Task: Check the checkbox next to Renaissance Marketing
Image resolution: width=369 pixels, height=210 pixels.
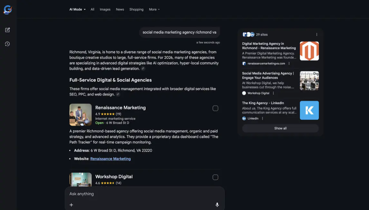Action: click(215, 108)
